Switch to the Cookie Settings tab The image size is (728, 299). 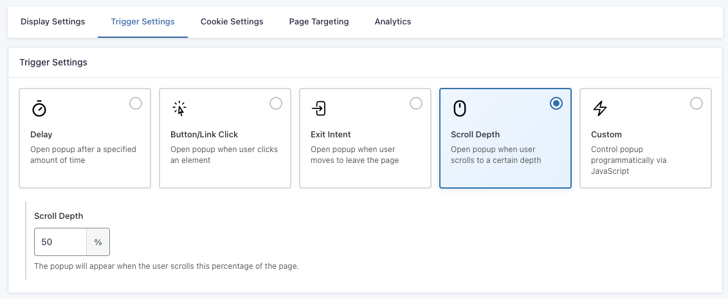[232, 22]
